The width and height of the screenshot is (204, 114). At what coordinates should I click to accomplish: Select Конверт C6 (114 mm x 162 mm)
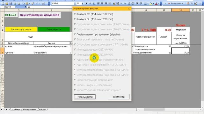(x=93, y=14)
